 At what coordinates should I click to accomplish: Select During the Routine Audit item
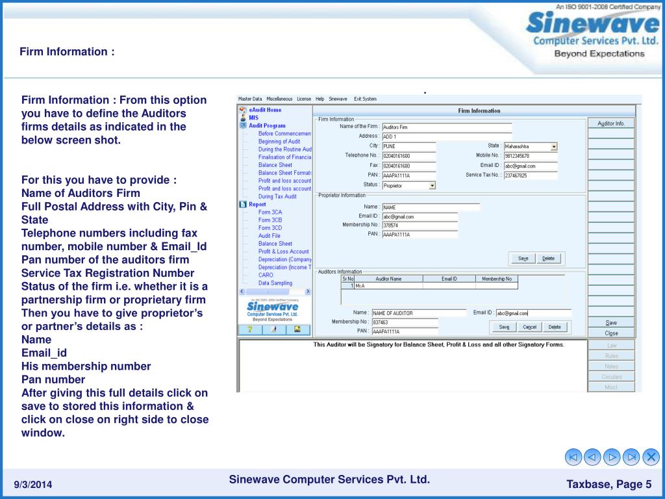(284, 149)
